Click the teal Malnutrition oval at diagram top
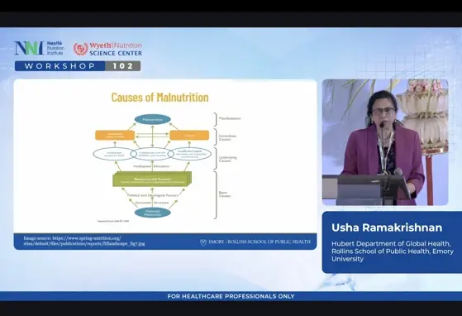Viewport: 462px width, 316px height. [x=153, y=119]
